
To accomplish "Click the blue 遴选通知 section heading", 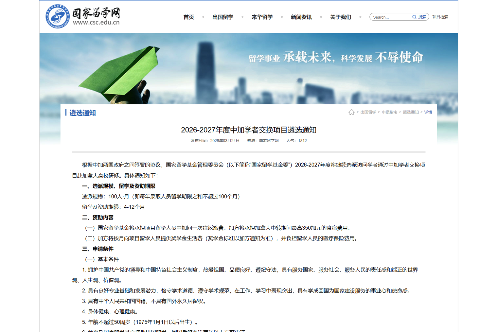I will (82, 113).
